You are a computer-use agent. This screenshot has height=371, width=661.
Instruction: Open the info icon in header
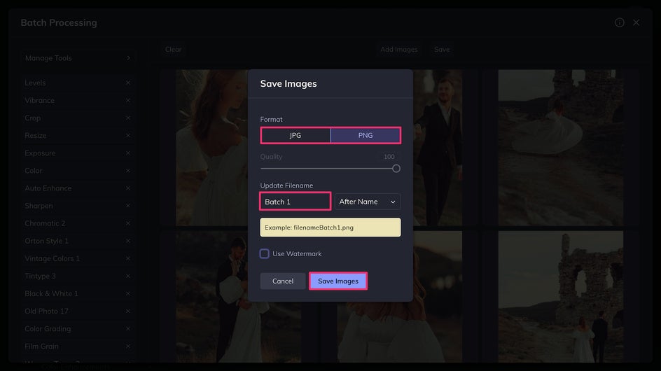pos(619,23)
